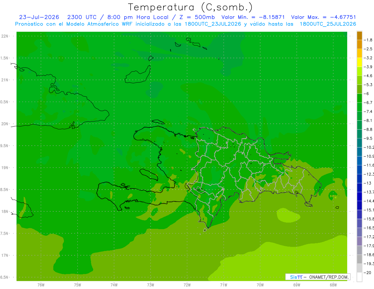The height and width of the screenshot is (289, 374).
Task: Click the '70W' longitude label
Action: point(260,285)
